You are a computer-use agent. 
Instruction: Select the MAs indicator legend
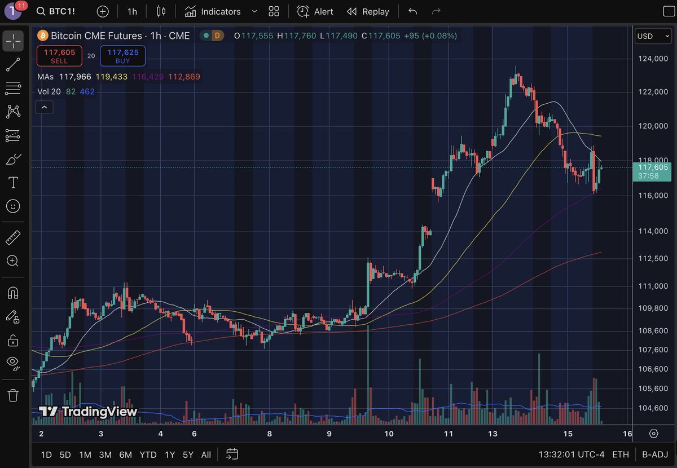click(45, 77)
